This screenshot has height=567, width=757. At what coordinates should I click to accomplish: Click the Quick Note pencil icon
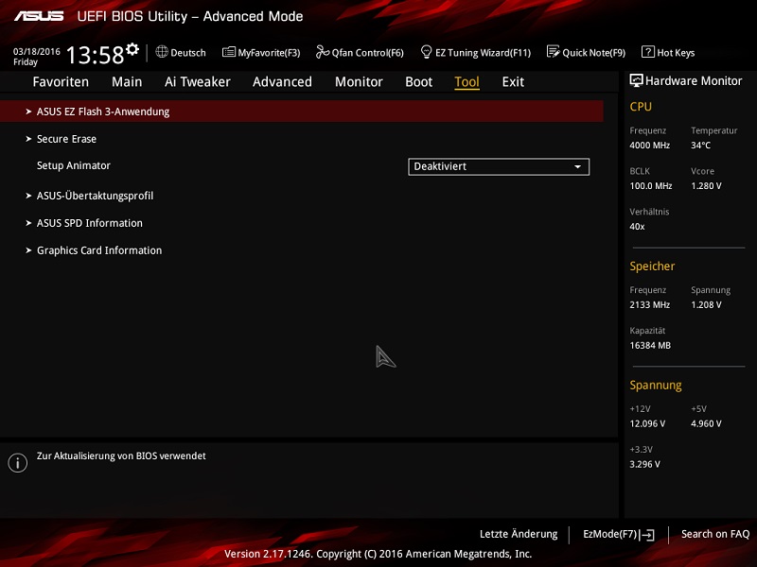pyautogui.click(x=554, y=52)
